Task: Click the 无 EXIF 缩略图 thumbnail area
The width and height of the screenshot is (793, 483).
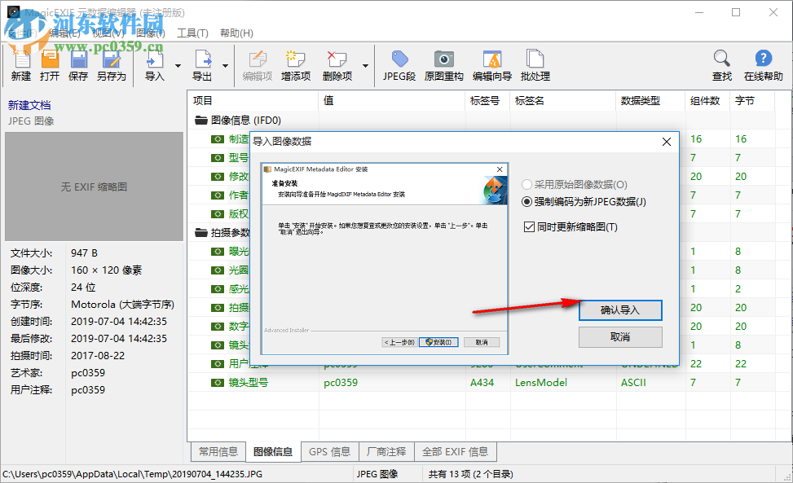Action: click(94, 187)
